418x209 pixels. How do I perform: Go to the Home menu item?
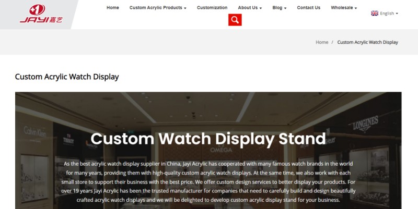pos(113,8)
